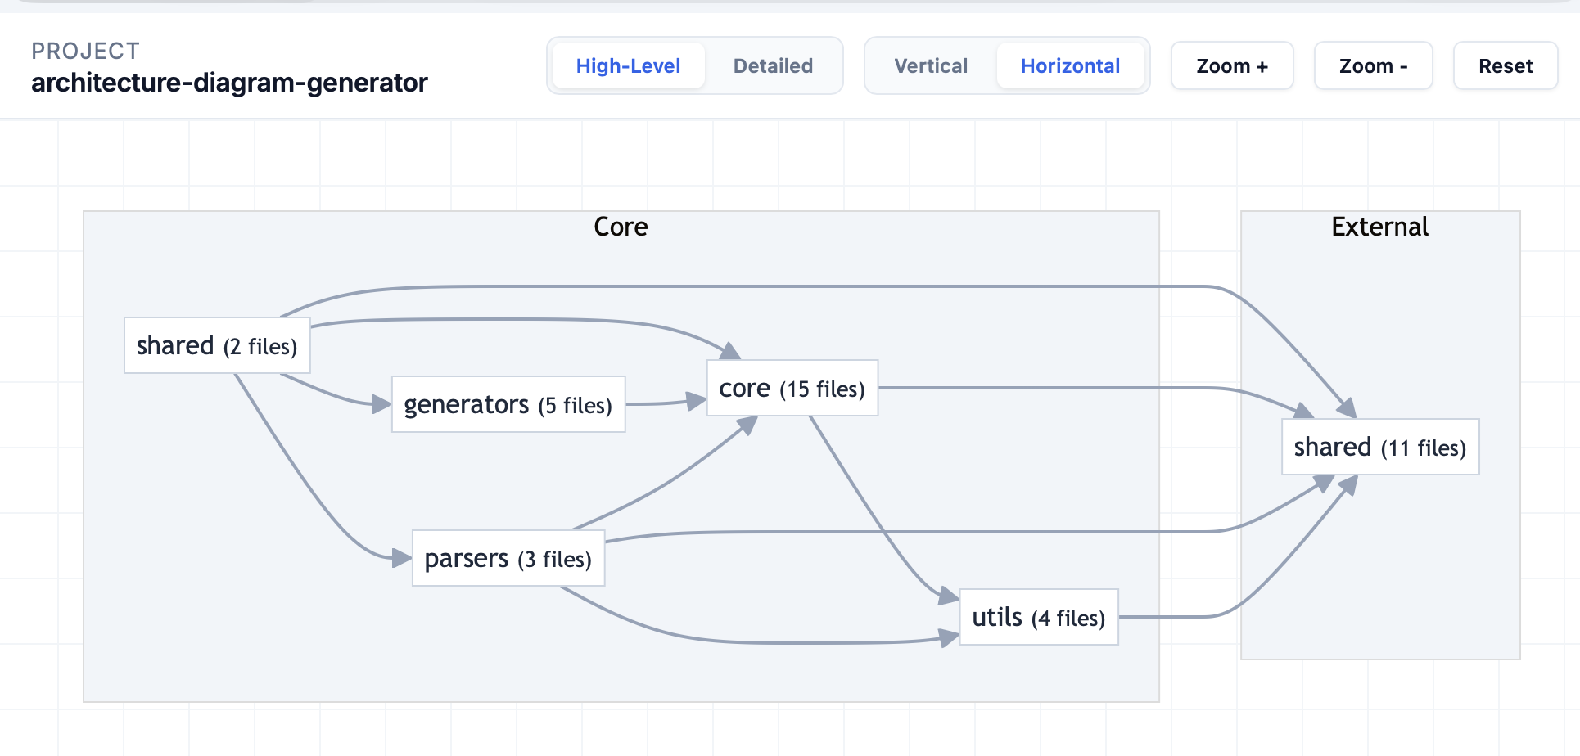Click the Zoom + button
The height and width of the screenshot is (756, 1580).
point(1232,65)
